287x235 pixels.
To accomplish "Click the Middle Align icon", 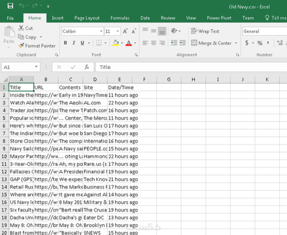I will point(154,31).
